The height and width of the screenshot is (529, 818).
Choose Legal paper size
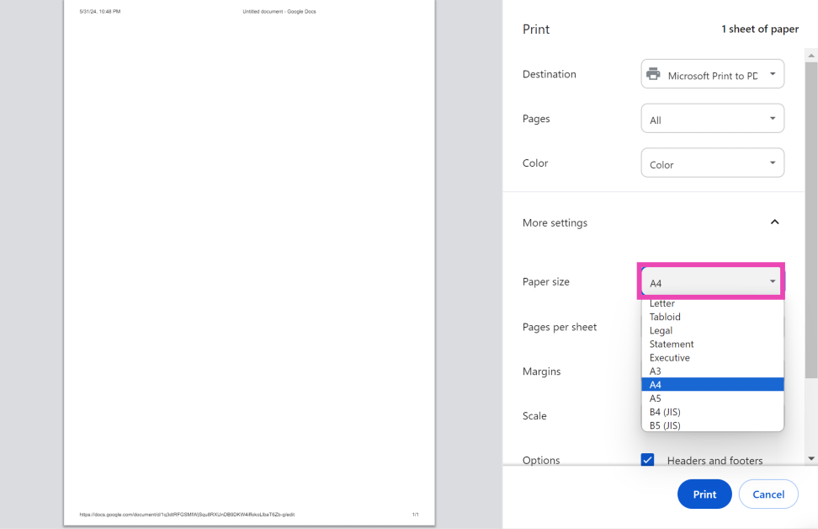pos(661,330)
